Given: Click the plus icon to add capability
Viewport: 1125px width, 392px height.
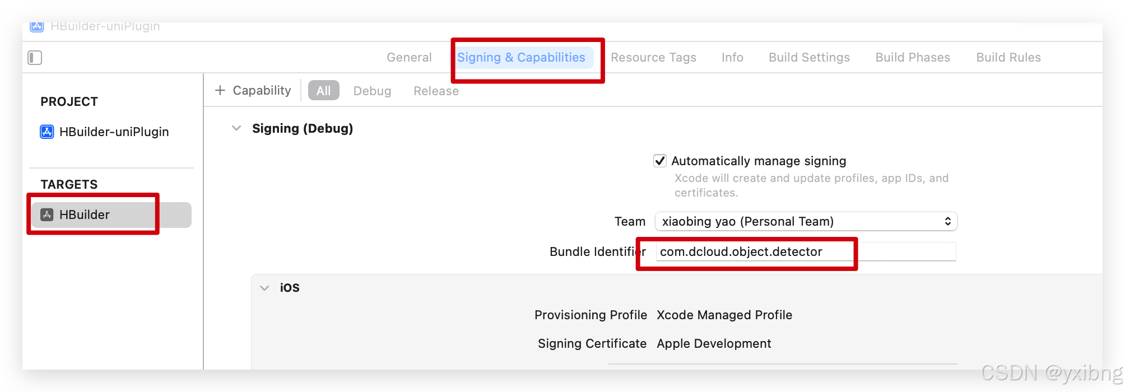Looking at the screenshot, I should [220, 90].
